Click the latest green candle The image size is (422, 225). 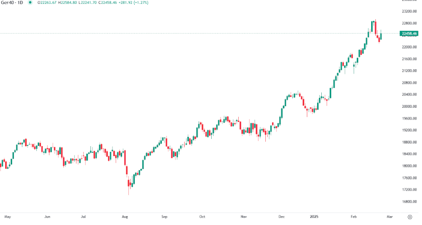[381, 36]
